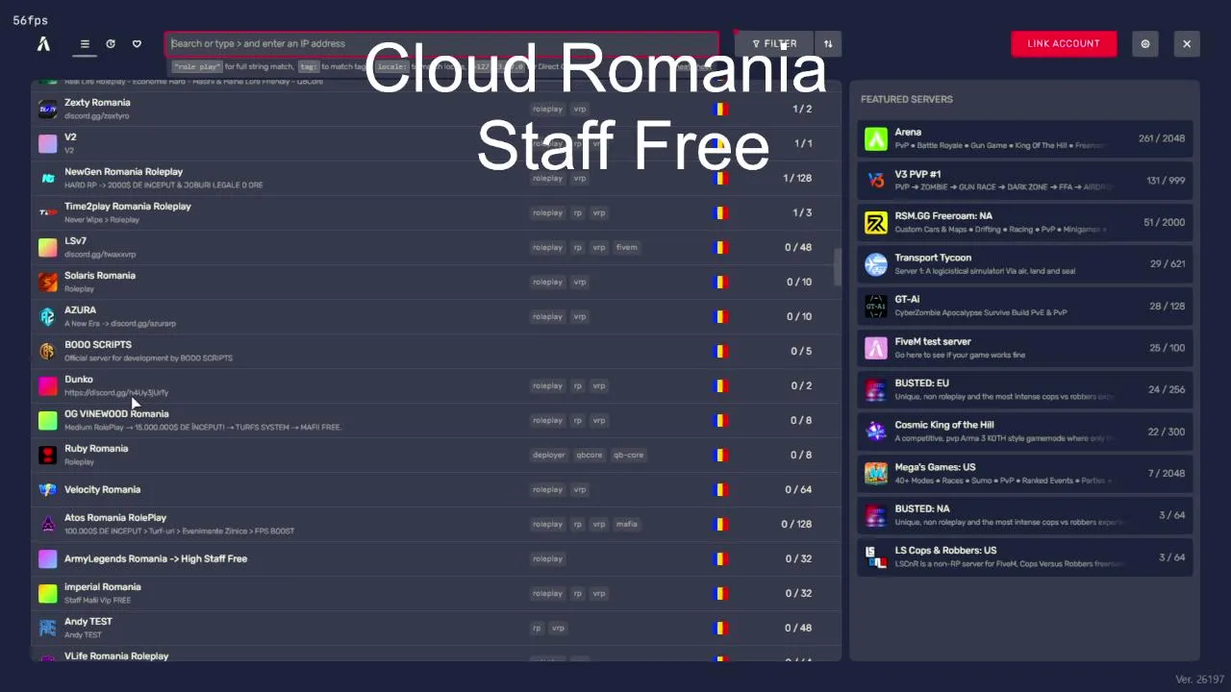
Task: Click BODO SCRIPTS server icon
Action: 47,351
